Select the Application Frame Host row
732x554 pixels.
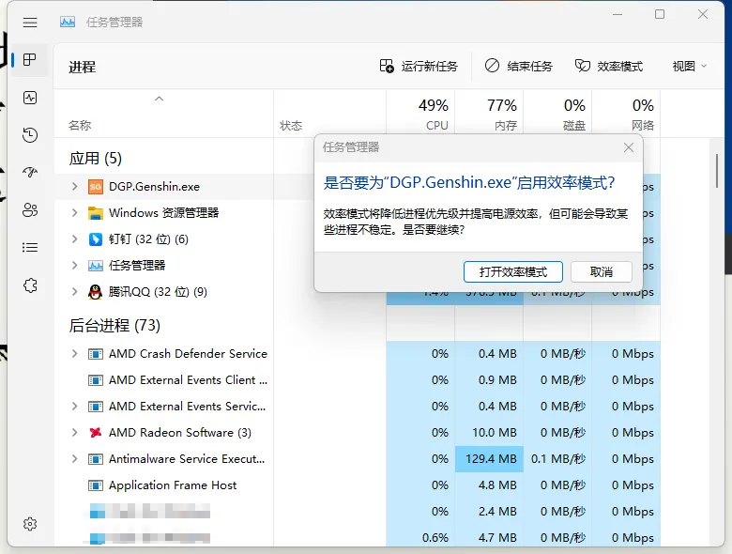coord(358,485)
